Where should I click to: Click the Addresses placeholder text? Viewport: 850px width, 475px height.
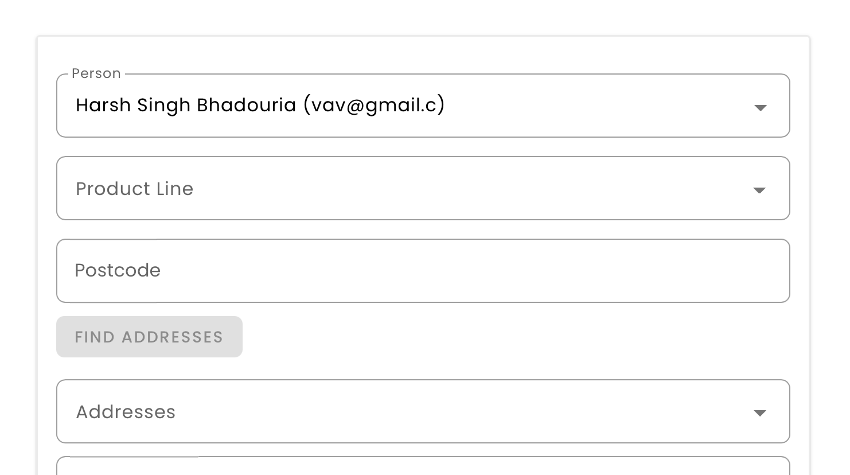click(126, 412)
